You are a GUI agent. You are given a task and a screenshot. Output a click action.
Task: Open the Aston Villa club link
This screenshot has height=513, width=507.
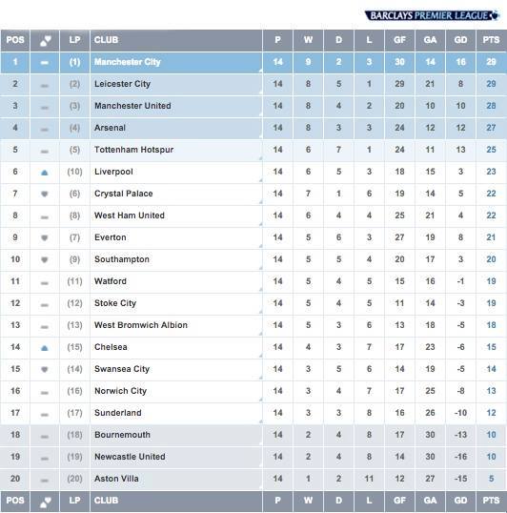pyautogui.click(x=116, y=479)
